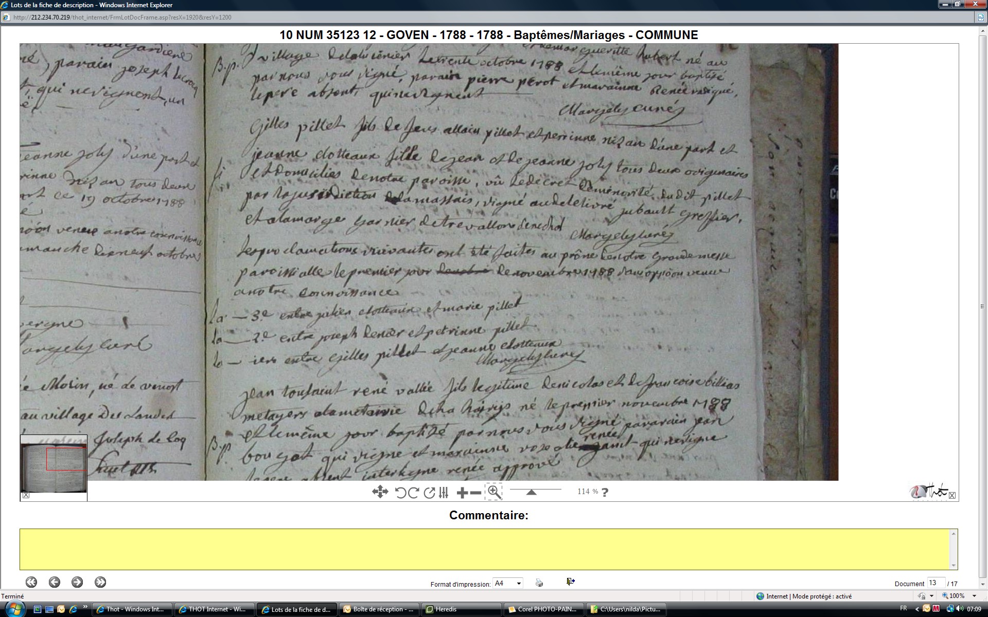988x617 pixels.
Task: Go to the previous document page
Action: [55, 582]
